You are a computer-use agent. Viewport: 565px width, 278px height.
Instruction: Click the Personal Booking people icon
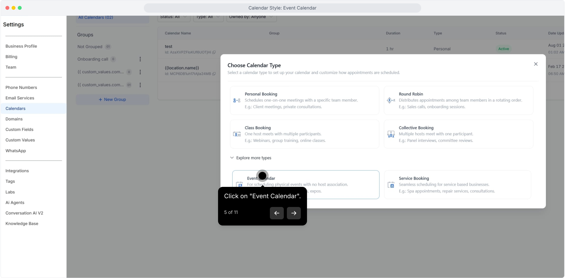point(237,100)
